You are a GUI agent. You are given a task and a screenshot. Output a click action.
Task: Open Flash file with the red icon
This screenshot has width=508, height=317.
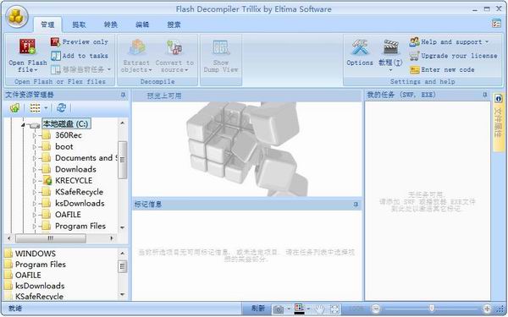click(28, 46)
